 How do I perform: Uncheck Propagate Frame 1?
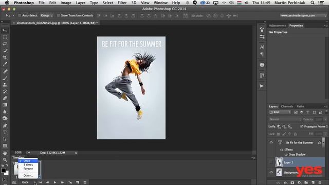click(x=302, y=126)
